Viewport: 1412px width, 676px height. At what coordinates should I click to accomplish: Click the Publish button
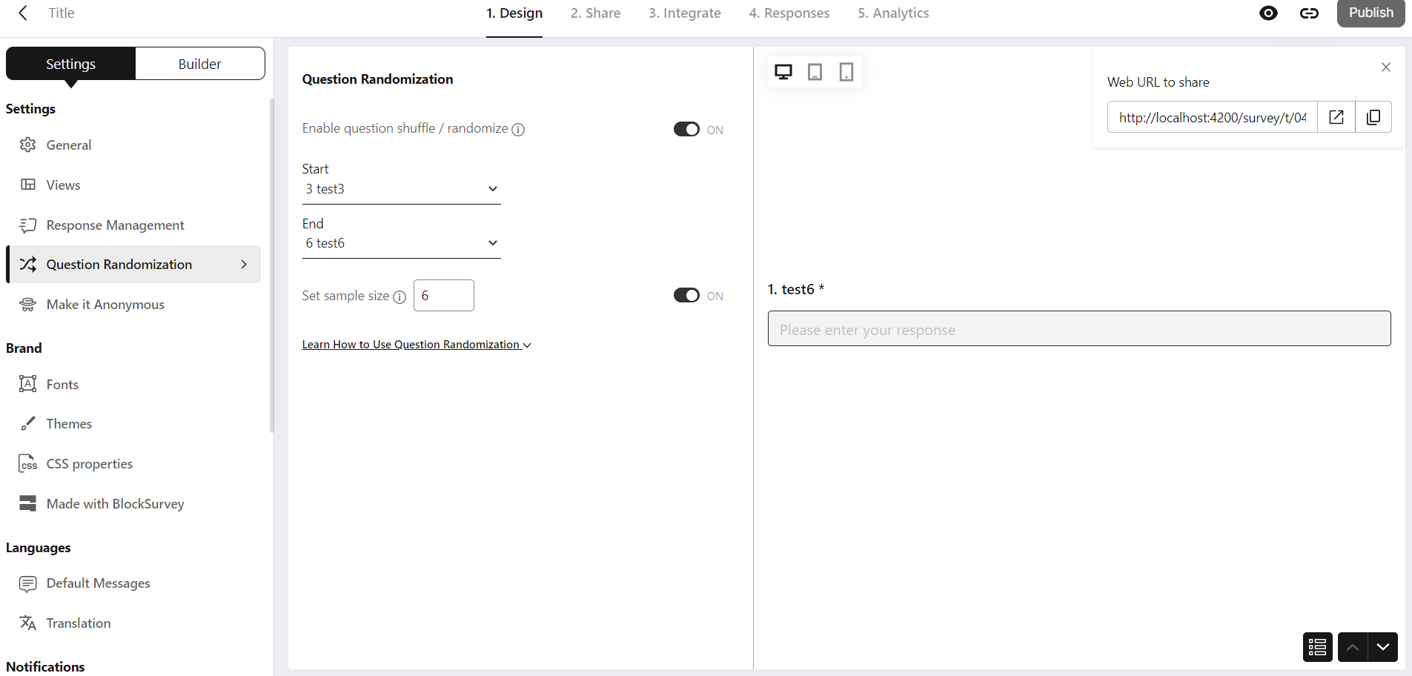coord(1370,13)
